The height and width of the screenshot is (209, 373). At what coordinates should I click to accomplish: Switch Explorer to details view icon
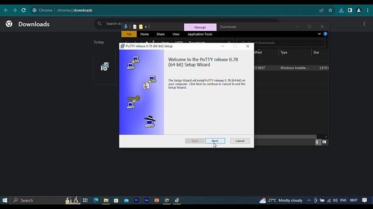[318, 142]
